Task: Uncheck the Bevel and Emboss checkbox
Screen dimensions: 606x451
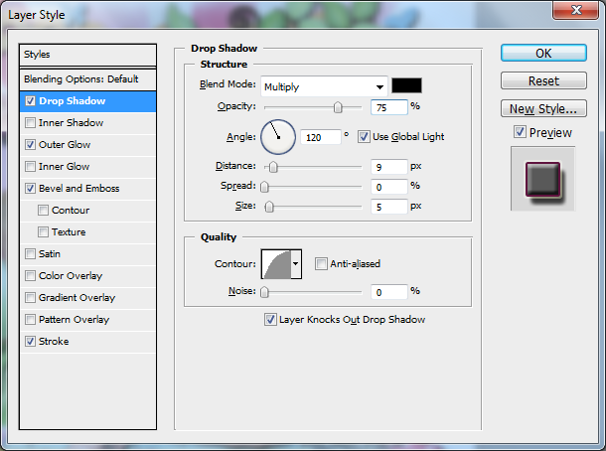Action: [30, 189]
